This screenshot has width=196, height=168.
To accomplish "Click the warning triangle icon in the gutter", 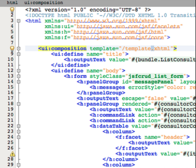I will tap(13, 154).
